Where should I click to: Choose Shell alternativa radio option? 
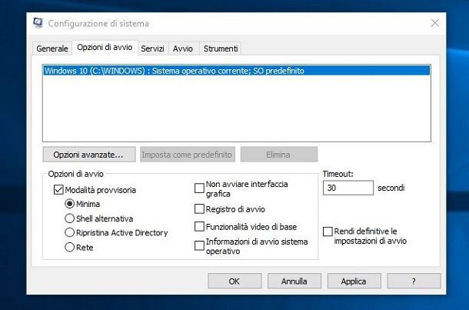coord(69,218)
